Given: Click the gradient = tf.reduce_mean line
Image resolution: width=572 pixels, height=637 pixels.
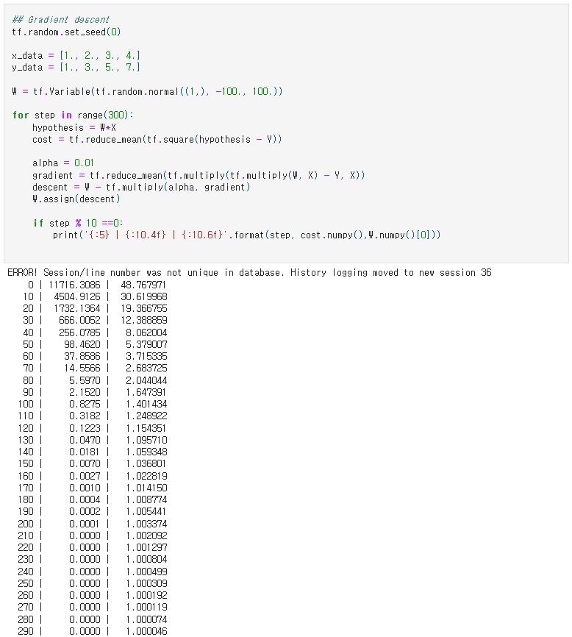Looking at the screenshot, I should pos(199,175).
